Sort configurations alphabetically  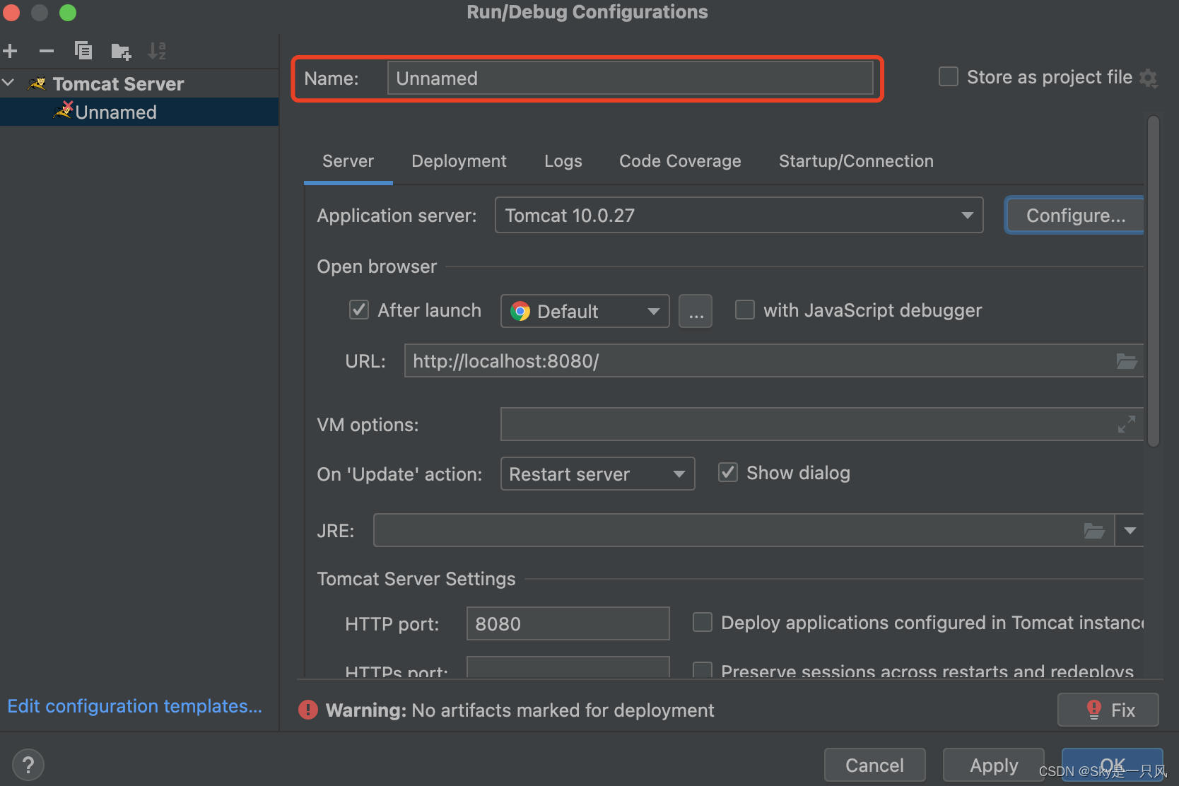(x=157, y=51)
